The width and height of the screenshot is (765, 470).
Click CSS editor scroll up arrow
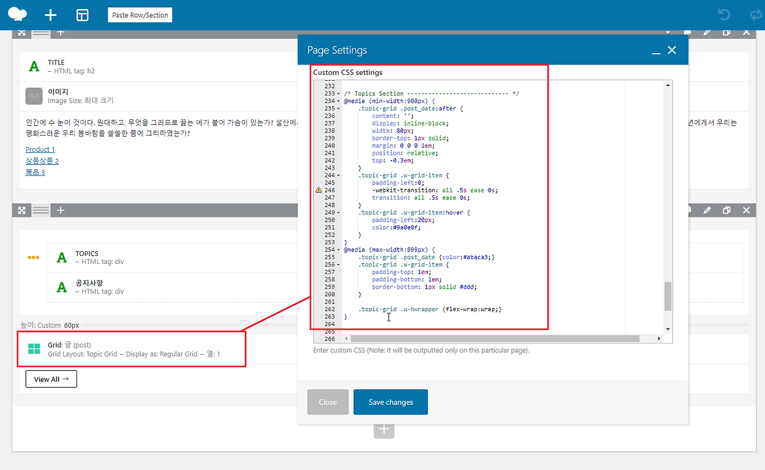point(668,85)
